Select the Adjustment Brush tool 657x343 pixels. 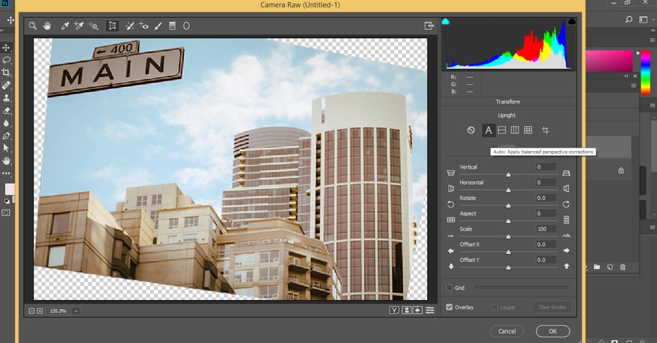(x=158, y=26)
